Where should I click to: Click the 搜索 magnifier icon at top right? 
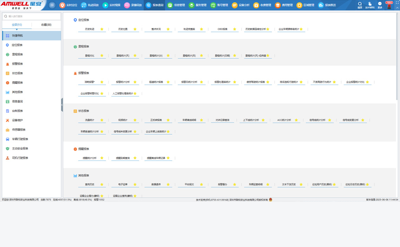click(x=360, y=5)
